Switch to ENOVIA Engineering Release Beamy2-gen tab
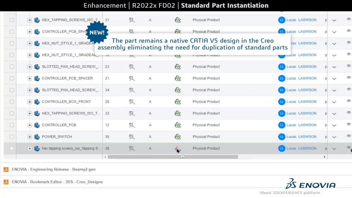The image size is (352, 198). (x=54, y=169)
